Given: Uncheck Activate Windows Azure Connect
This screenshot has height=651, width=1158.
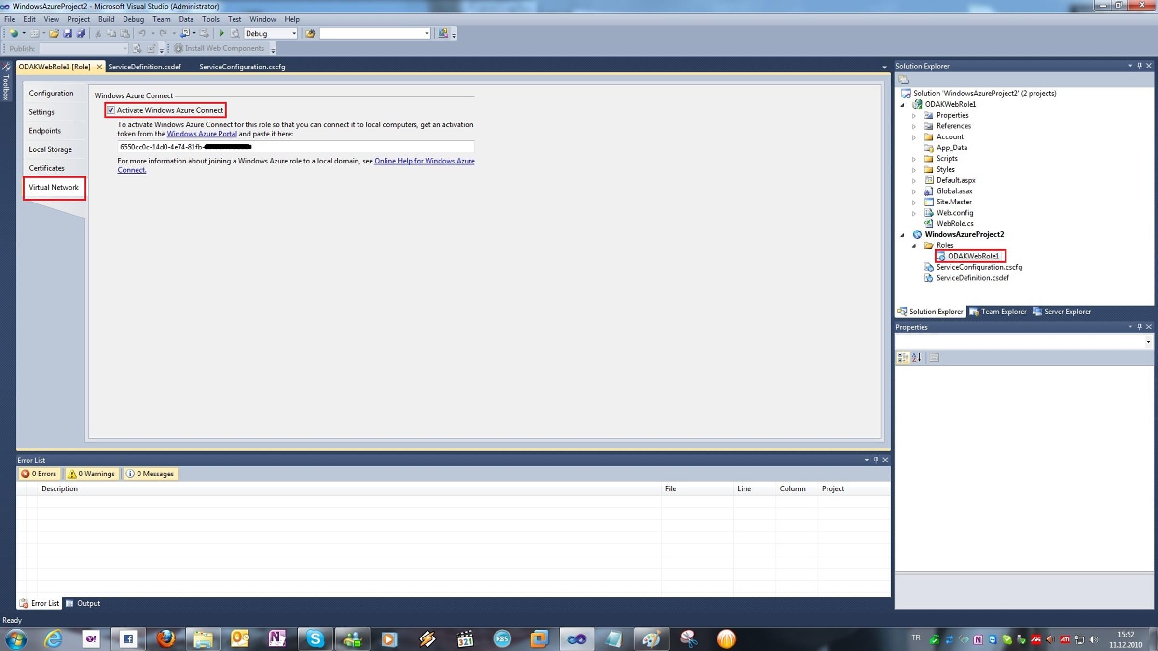Looking at the screenshot, I should point(111,110).
